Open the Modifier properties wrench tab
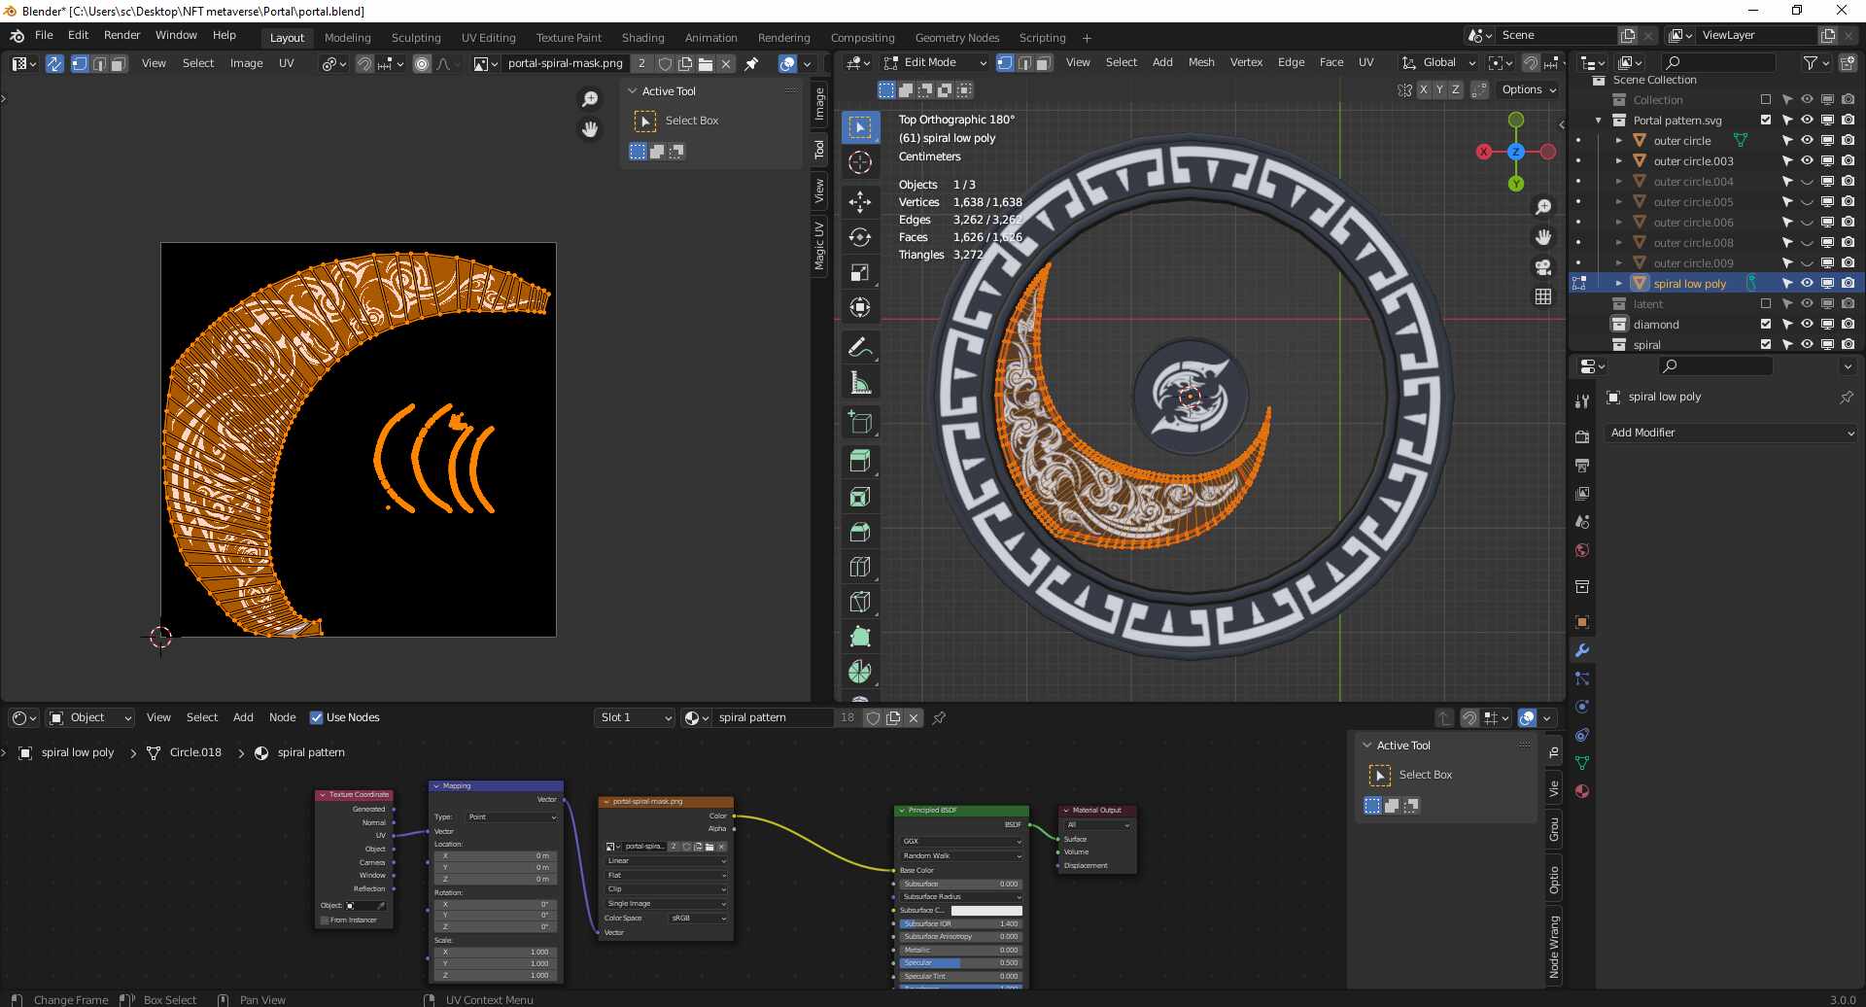Viewport: 1866px width, 1007px height. 1582,650
